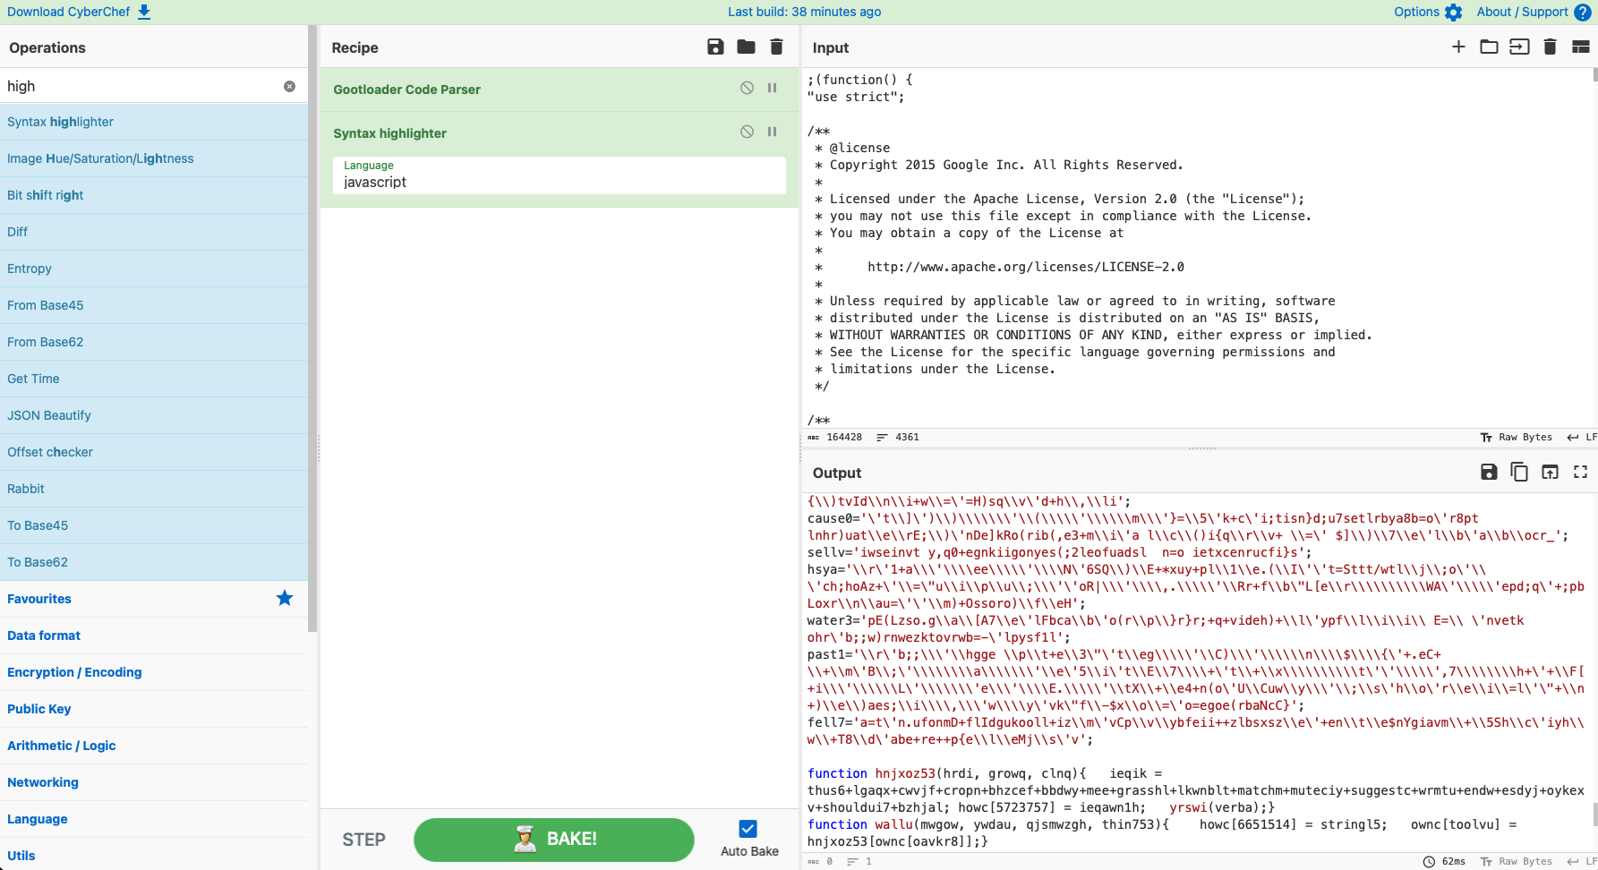Select the Rabbit operation
Screen dimensions: 1598x870
pos(154,489)
